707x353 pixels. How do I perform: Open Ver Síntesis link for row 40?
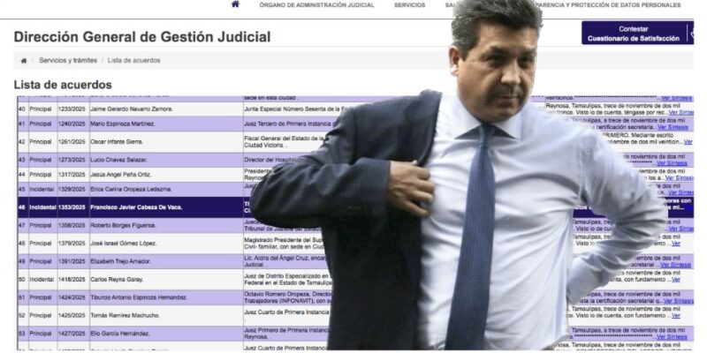(x=680, y=113)
